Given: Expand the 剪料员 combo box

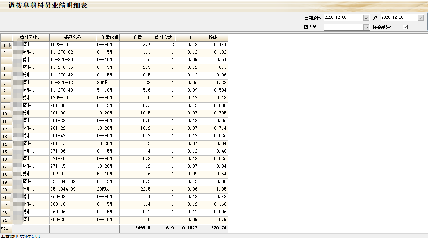Looking at the screenshot, I should pyautogui.click(x=366, y=27).
